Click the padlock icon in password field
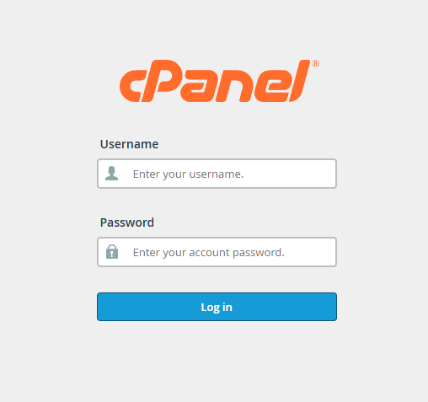428x402 pixels. (x=112, y=251)
